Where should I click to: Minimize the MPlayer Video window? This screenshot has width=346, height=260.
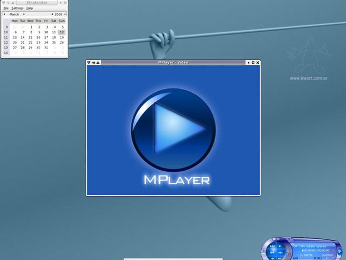248,63
